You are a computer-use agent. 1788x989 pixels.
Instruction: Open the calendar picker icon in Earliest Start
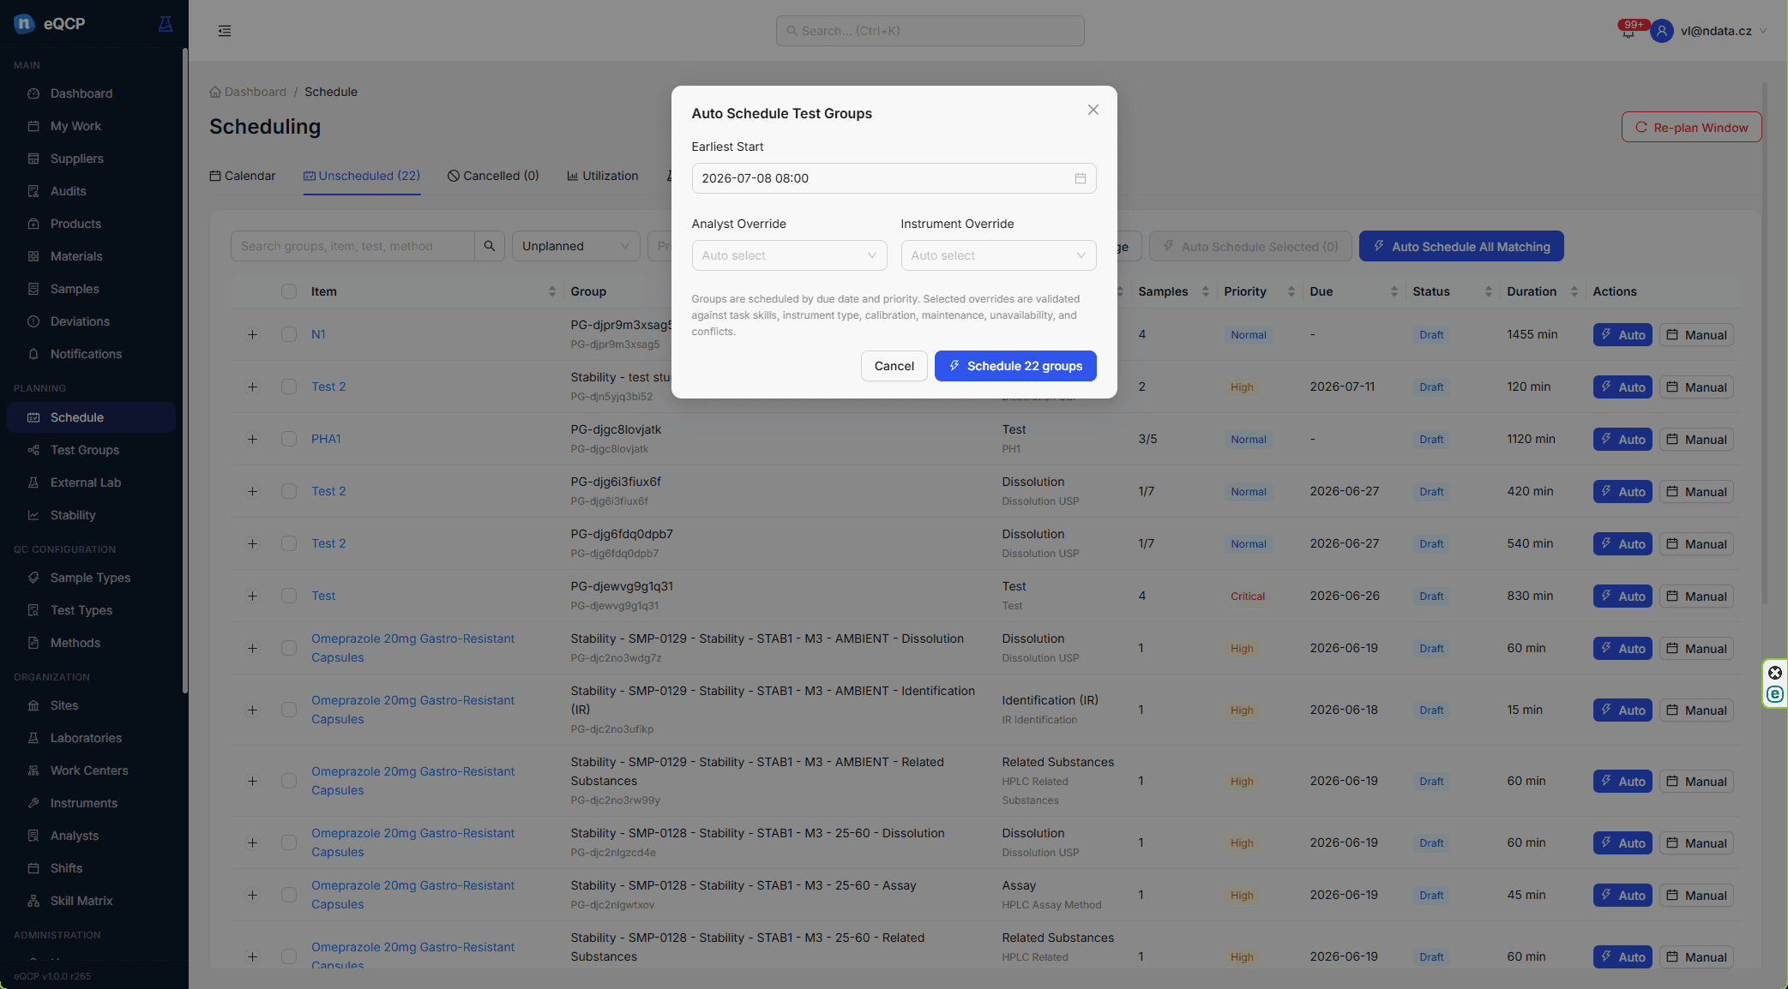[x=1081, y=178]
